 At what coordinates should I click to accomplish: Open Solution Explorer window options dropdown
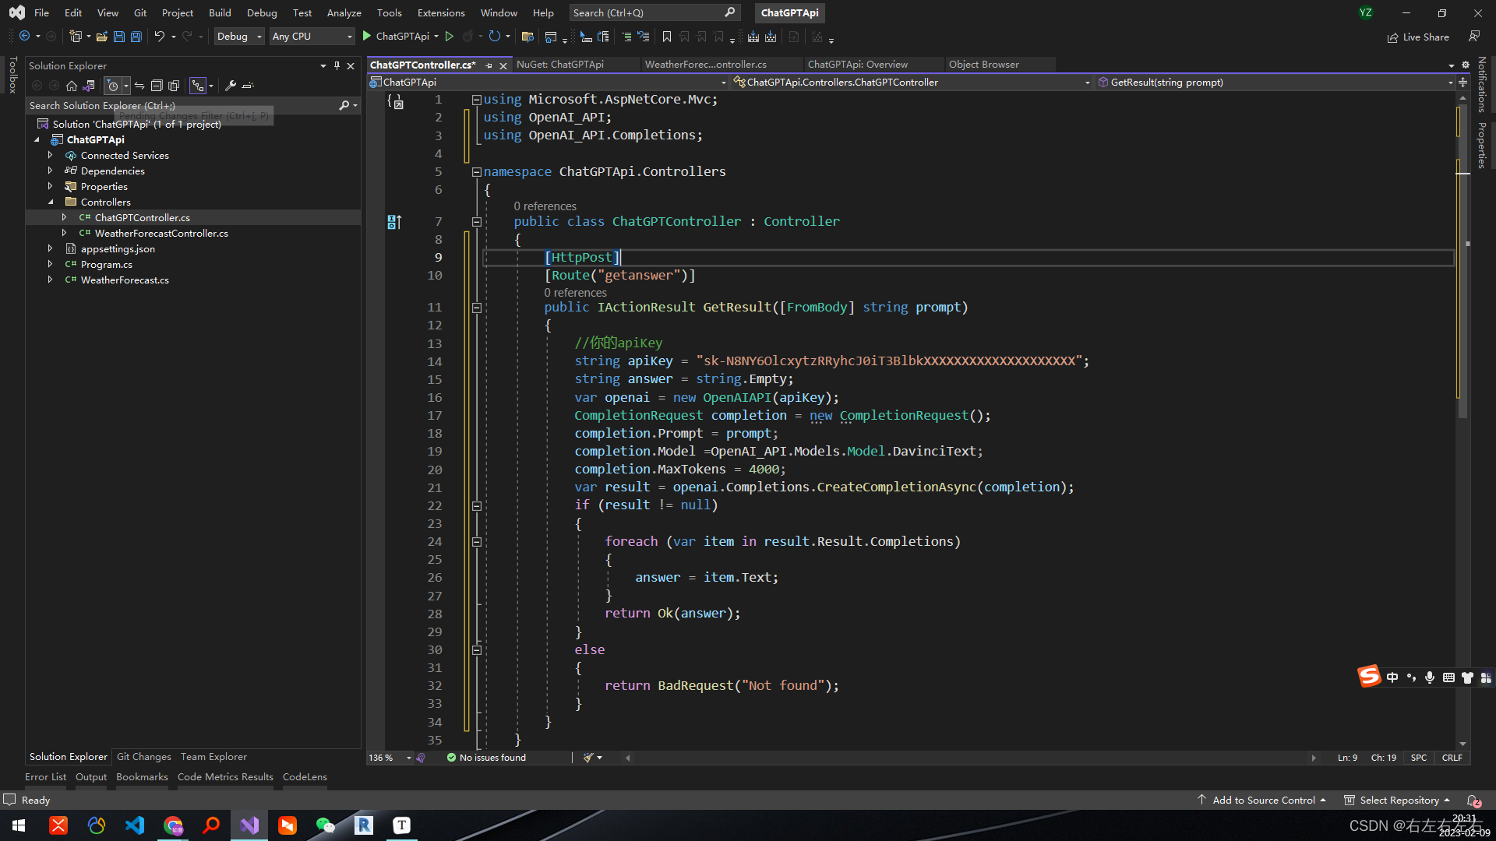(323, 66)
